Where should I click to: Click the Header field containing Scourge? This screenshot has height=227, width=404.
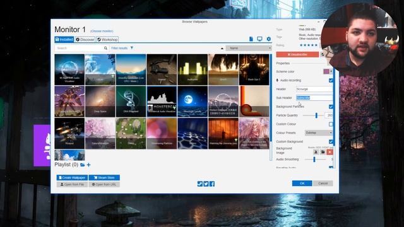(x=314, y=89)
